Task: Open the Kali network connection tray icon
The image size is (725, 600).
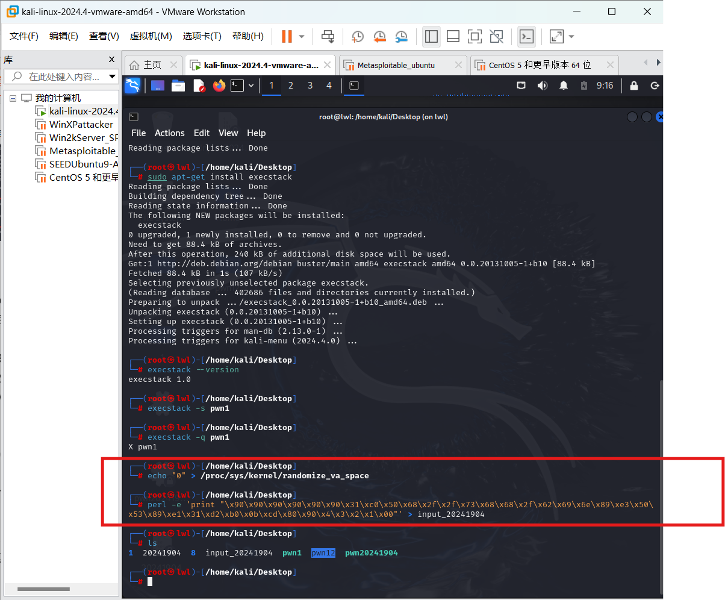Action: click(x=521, y=86)
